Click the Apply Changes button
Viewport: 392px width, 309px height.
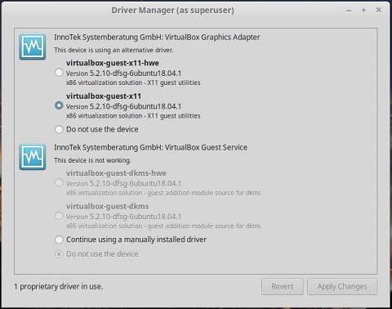pos(342,287)
